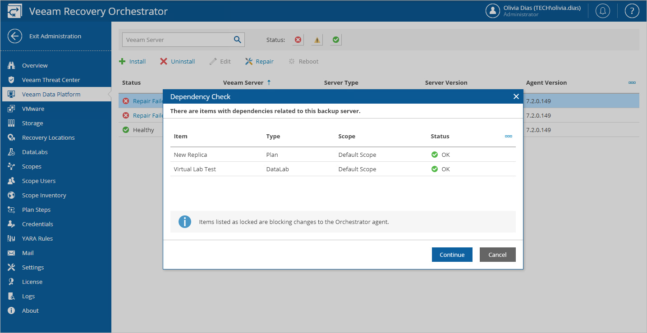The width and height of the screenshot is (647, 333).
Task: Click the Cancel button
Action: pos(498,255)
